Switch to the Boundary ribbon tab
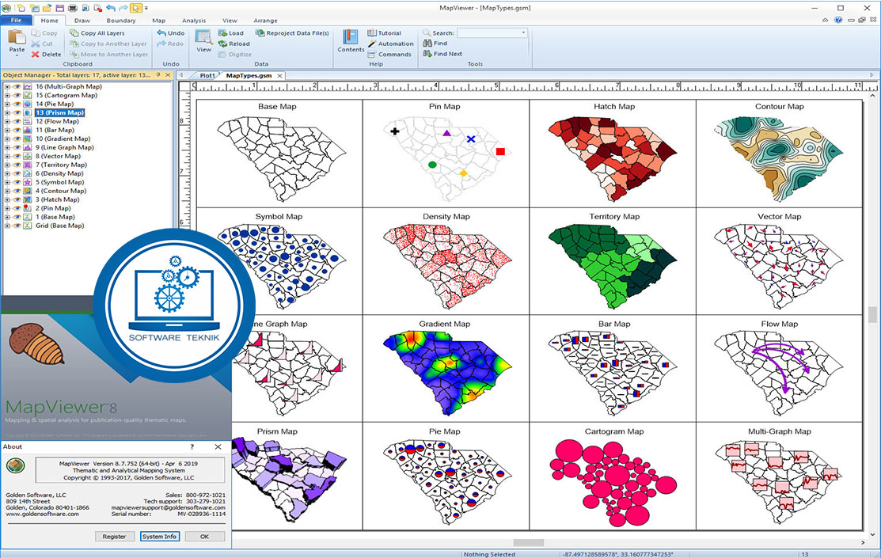This screenshot has width=881, height=558. pos(121,21)
